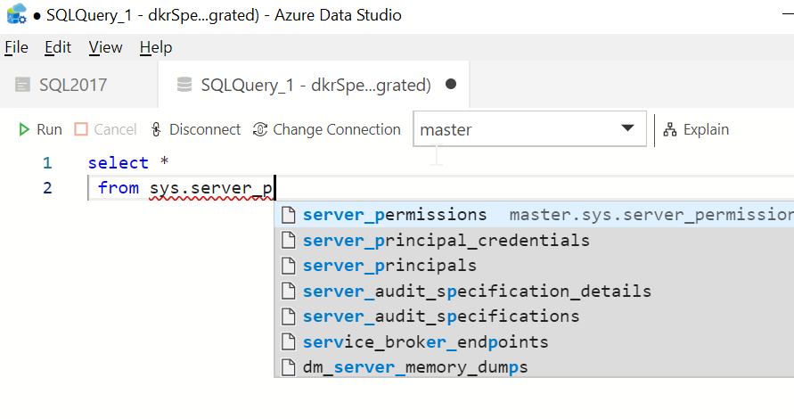Screen dimensions: 794x419
Task: Open the Edit menu
Action: point(58,47)
